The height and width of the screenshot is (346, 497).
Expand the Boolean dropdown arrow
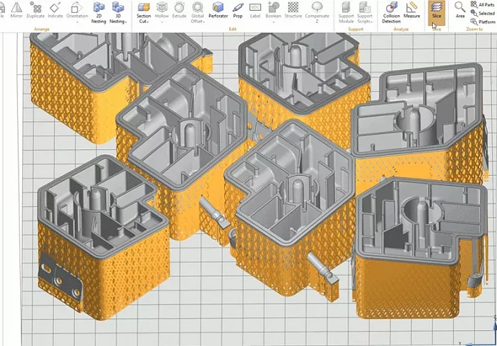273,22
